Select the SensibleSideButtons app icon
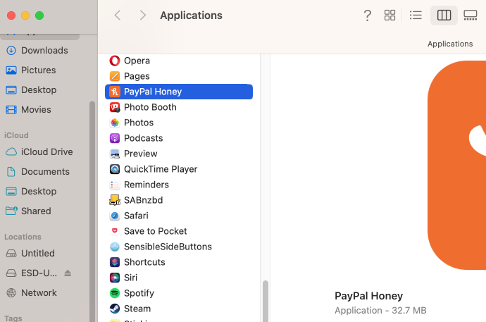Screen dimensions: 486x322 point(115,247)
